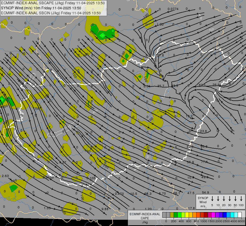Click the 47.5 value on the map
The width and height of the screenshot is (246, 226).
[x=191, y=193]
